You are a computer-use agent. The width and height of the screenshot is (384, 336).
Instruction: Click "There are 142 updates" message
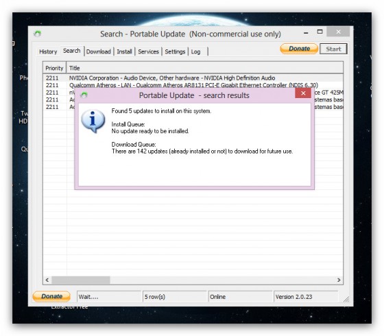click(202, 152)
